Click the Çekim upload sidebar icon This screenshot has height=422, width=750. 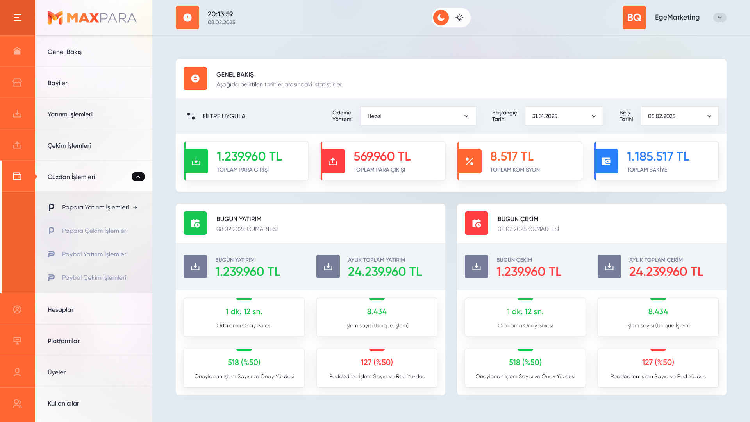[x=17, y=145]
